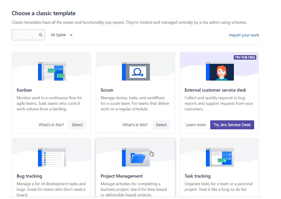Choose the Bug tracking template title
Image resolution: width=281 pixels, height=199 pixels.
(30, 176)
